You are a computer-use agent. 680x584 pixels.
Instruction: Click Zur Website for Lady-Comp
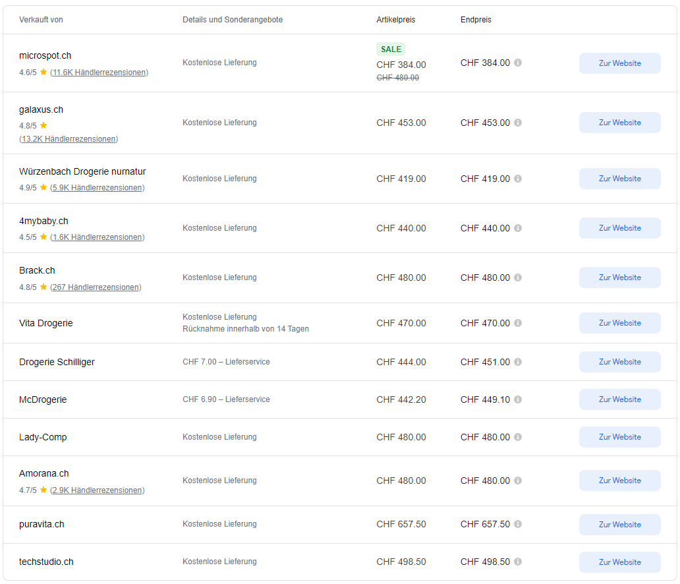coord(619,437)
